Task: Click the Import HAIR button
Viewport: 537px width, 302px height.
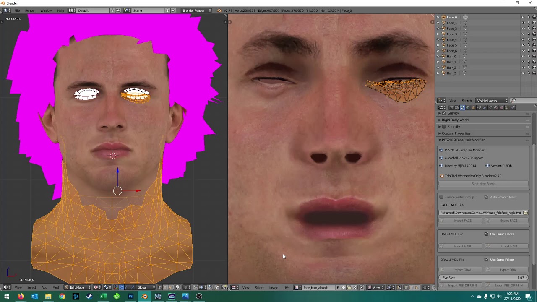Action: (x=460, y=246)
